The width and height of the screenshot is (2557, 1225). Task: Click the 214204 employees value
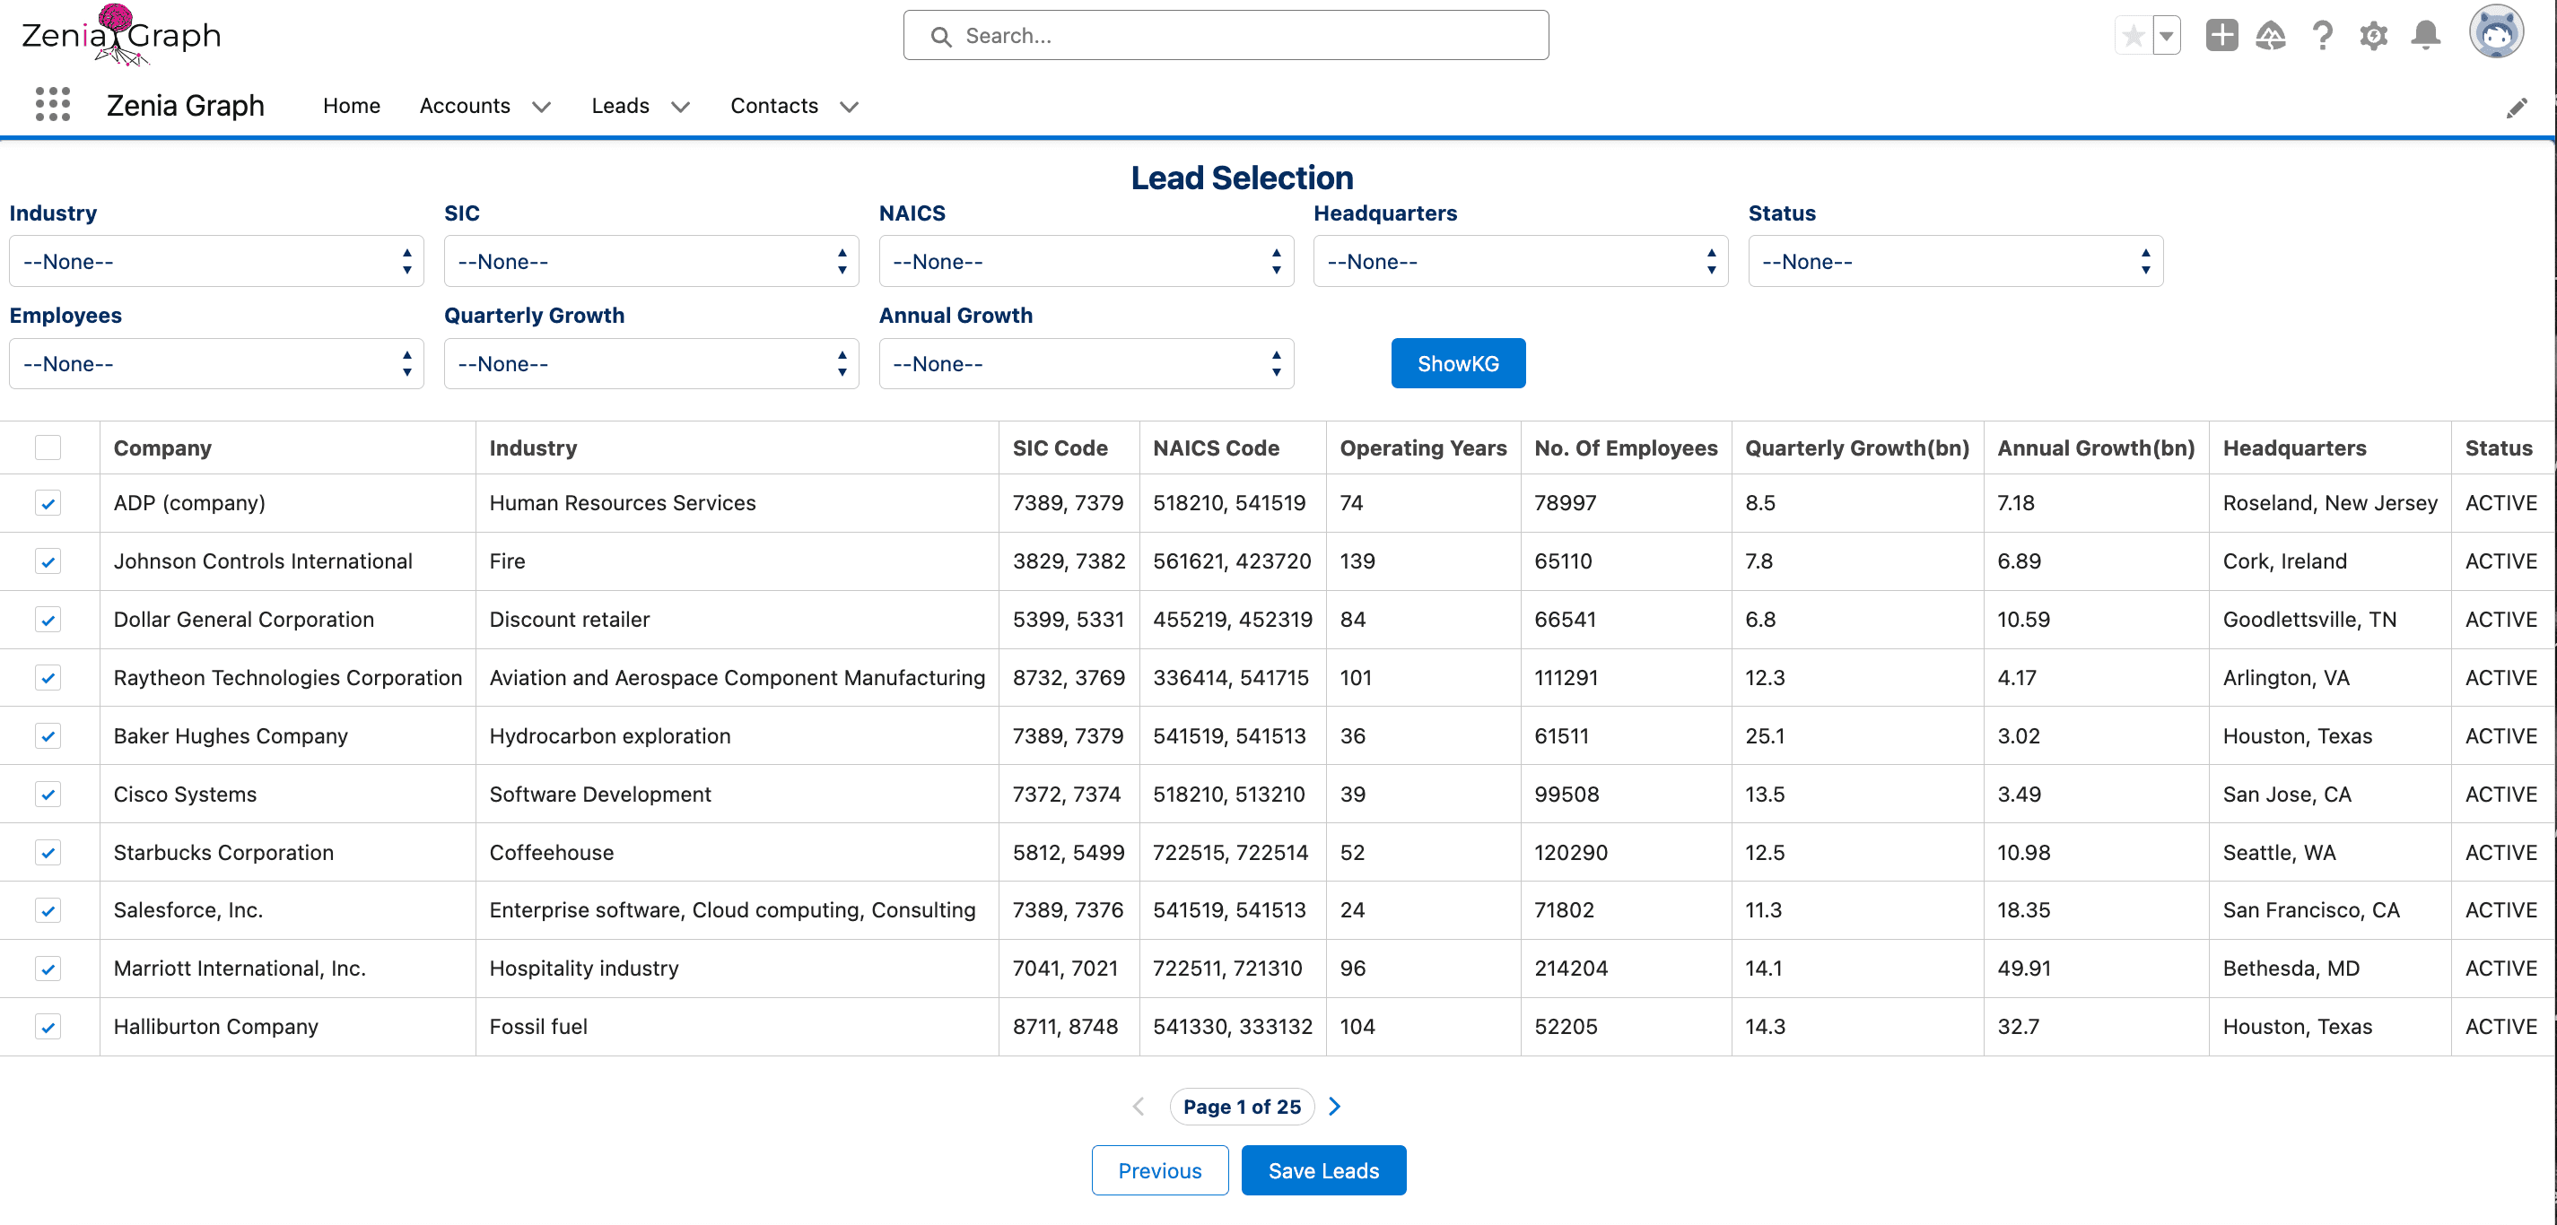(x=1571, y=969)
